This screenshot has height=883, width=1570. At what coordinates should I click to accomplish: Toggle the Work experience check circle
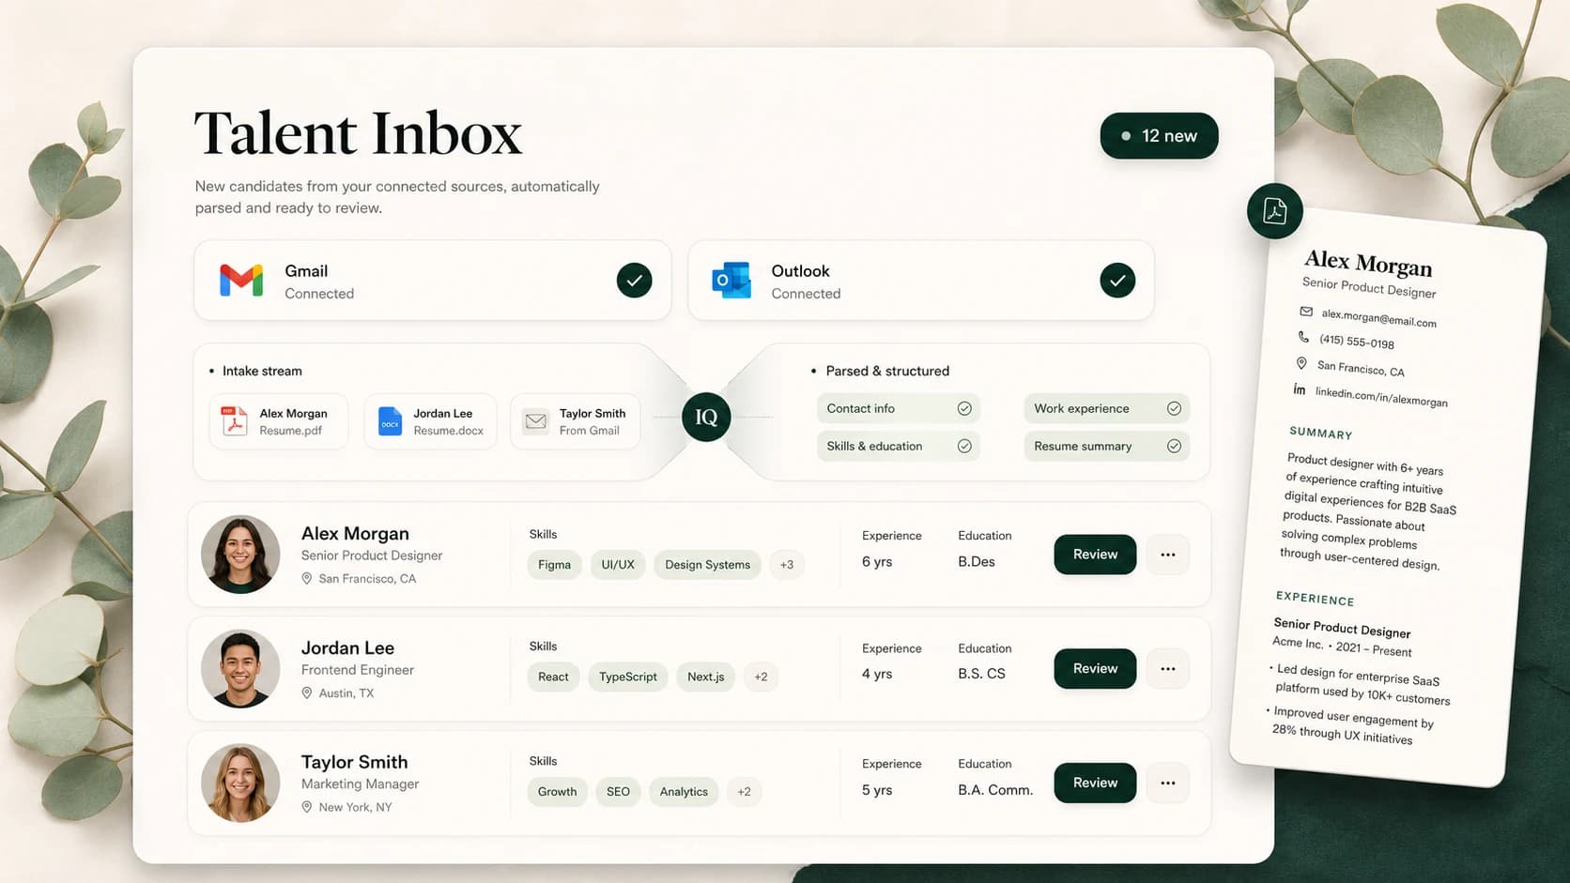point(1174,408)
